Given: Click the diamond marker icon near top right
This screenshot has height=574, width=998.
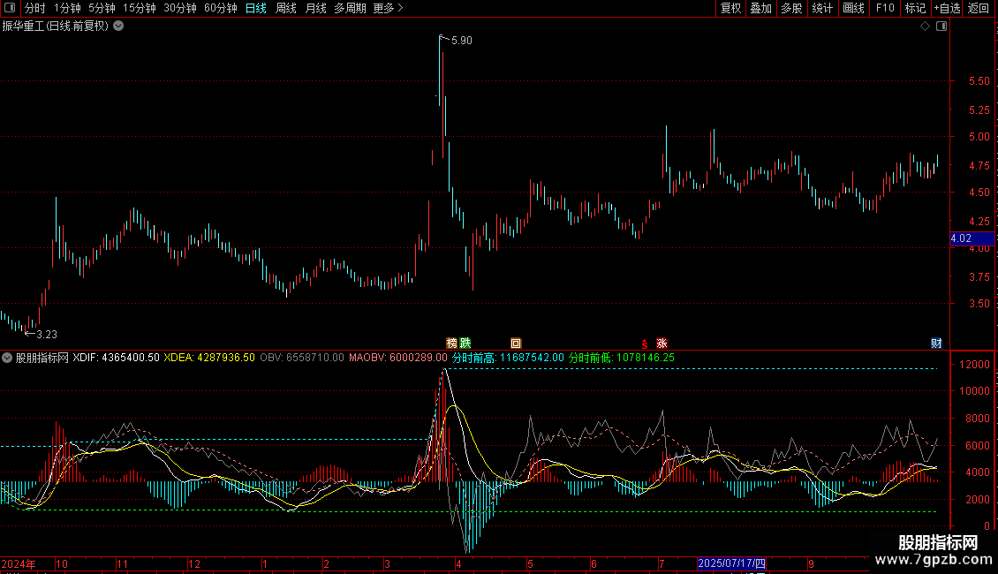Looking at the screenshot, I should 925,26.
